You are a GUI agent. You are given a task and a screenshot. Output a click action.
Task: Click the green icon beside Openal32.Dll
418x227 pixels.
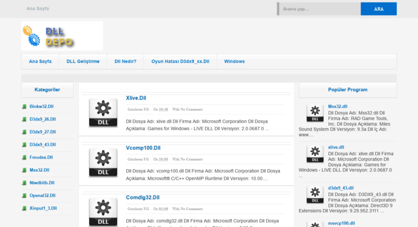click(24, 196)
